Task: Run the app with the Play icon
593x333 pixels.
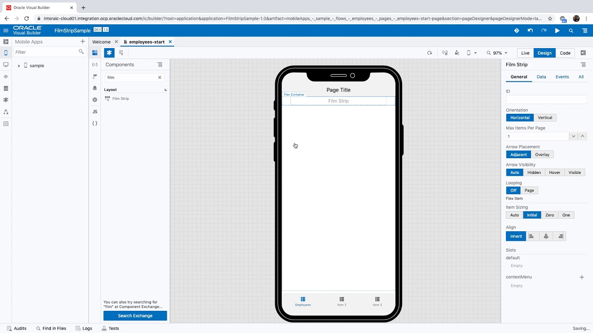Action: [x=557, y=31]
